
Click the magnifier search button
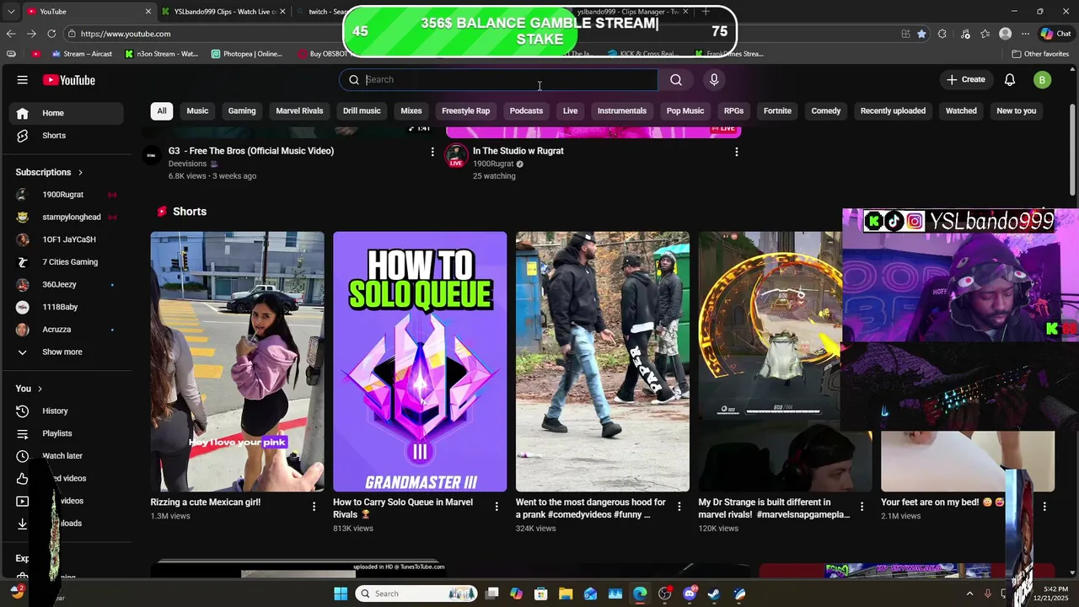[x=676, y=79]
